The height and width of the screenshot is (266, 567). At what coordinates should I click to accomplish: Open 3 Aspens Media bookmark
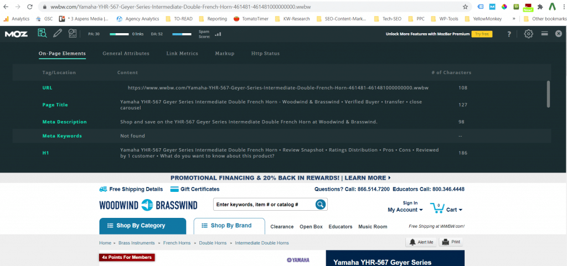(x=84, y=19)
